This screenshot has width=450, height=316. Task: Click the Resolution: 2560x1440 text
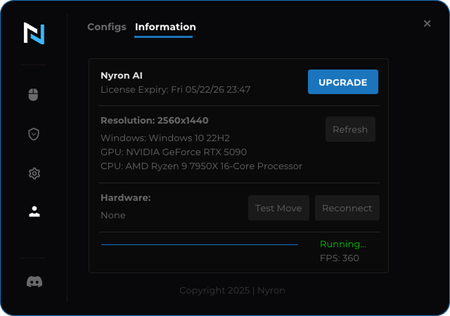click(x=155, y=121)
